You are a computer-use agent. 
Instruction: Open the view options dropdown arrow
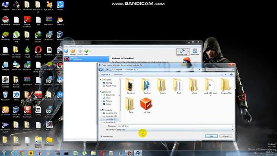point(225,75)
